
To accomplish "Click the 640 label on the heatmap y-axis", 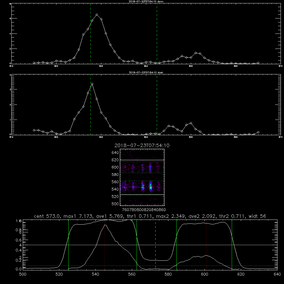I will pos(115,153).
